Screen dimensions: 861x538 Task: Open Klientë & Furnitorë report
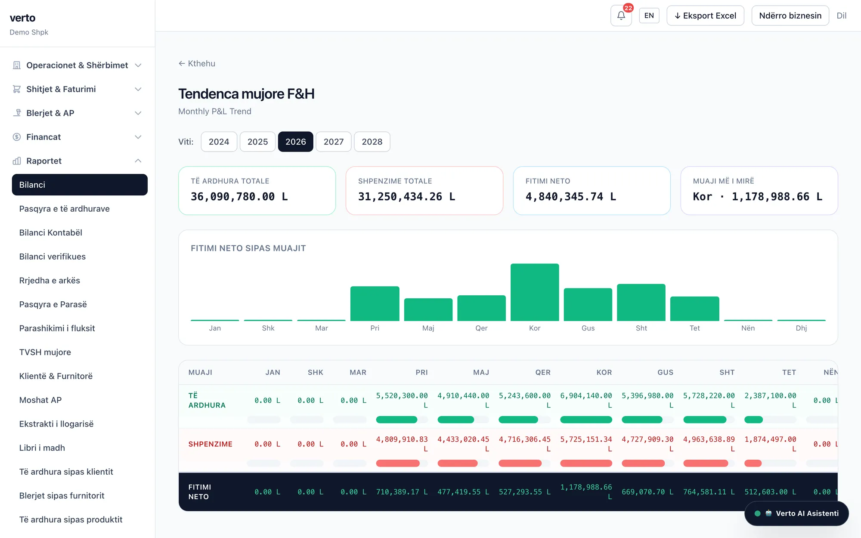(x=56, y=376)
